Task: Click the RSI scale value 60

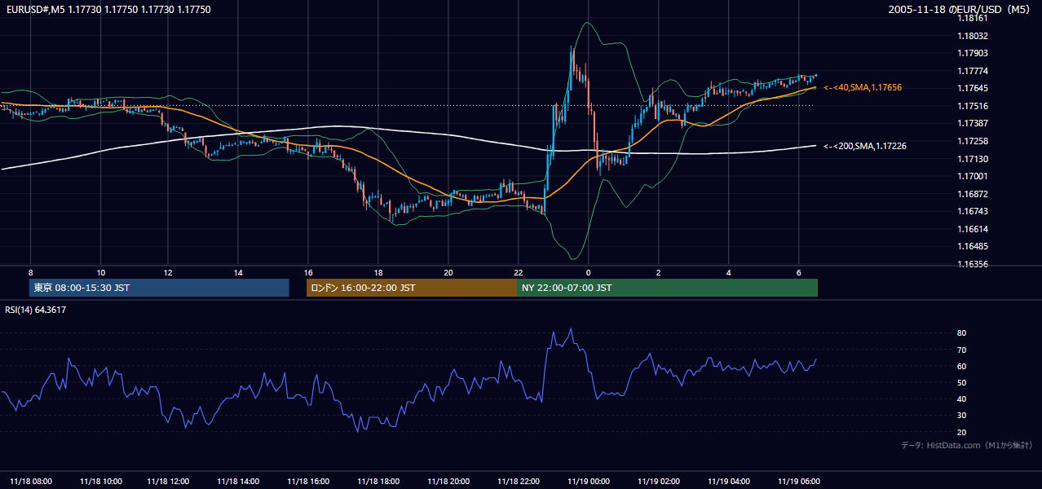Action: [x=961, y=366]
